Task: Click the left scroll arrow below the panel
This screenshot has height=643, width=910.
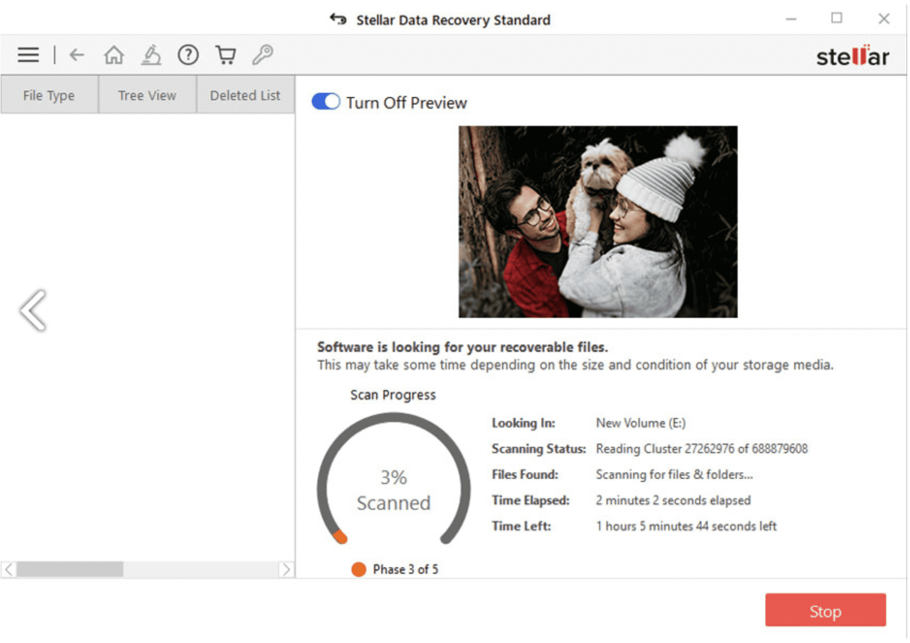Action: click(7, 570)
